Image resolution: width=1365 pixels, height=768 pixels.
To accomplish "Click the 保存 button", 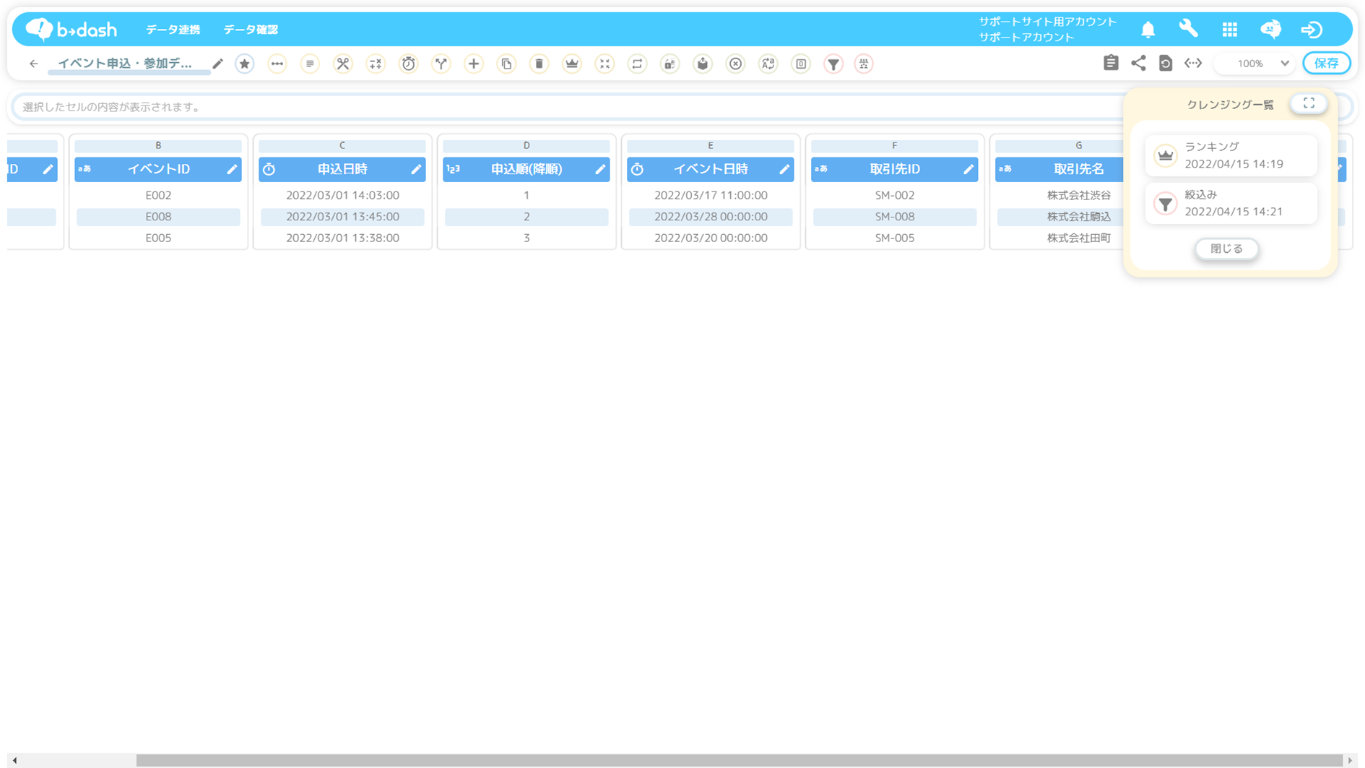I will click(1327, 64).
